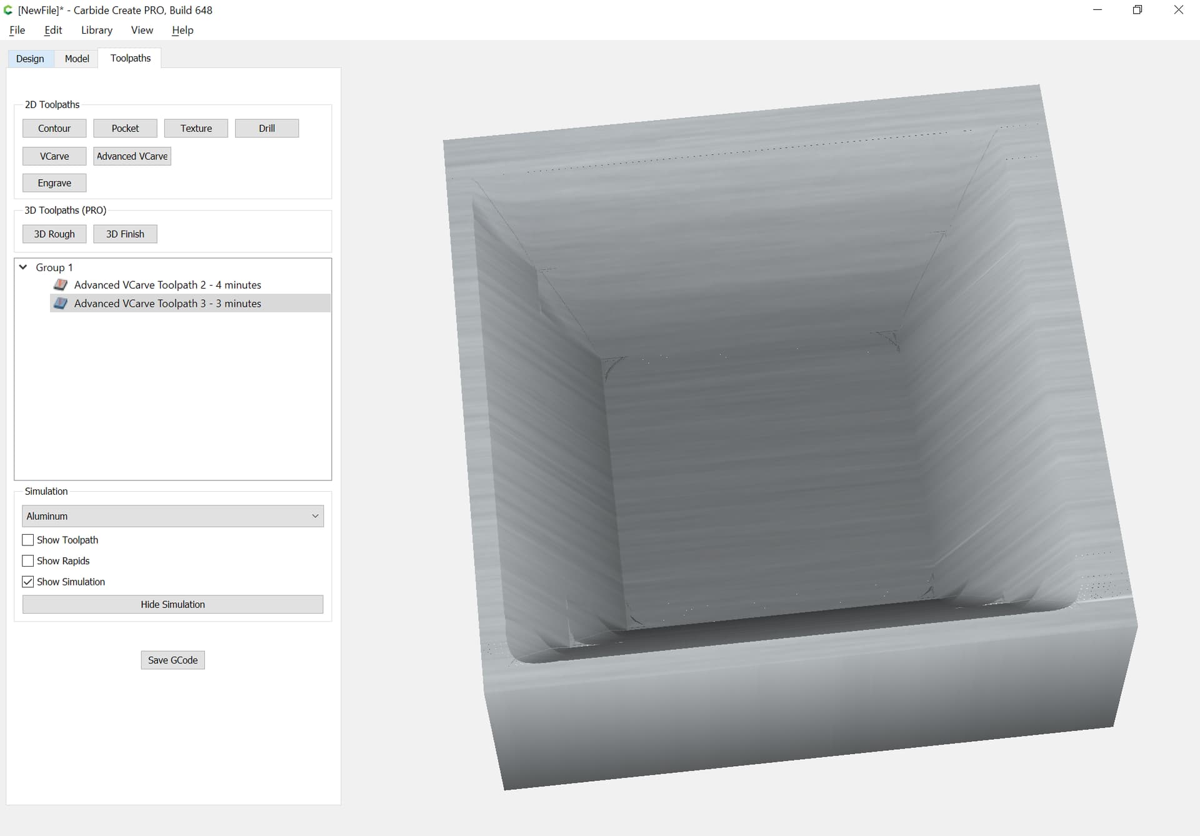Image resolution: width=1200 pixels, height=836 pixels.
Task: Create a Drill toolpath
Action: [267, 128]
